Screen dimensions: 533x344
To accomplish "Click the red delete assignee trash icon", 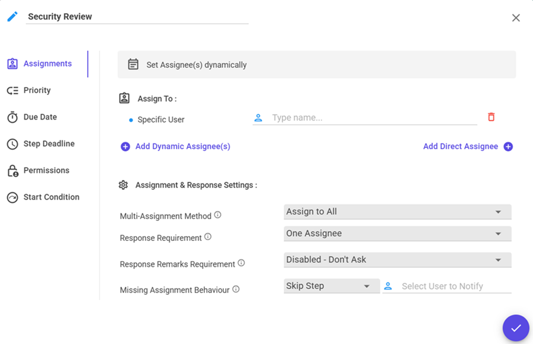I will pos(491,117).
